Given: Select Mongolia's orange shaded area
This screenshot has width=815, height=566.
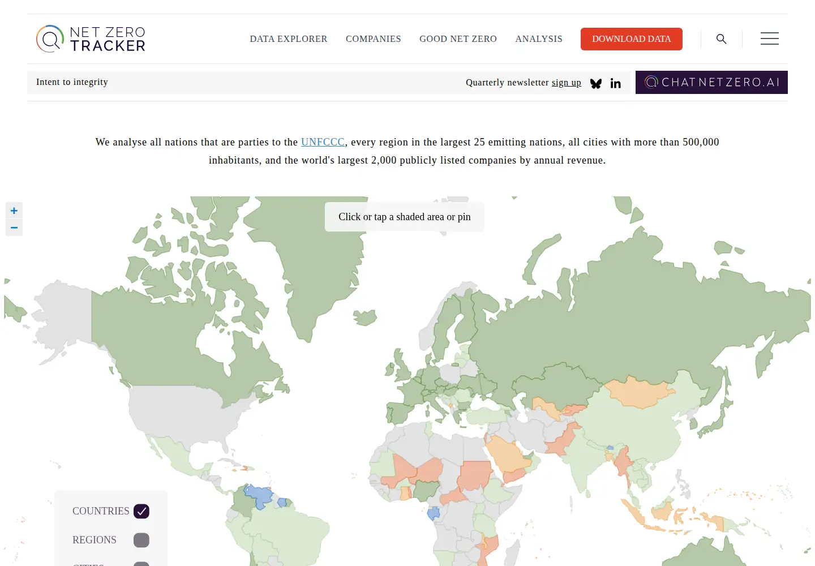Looking at the screenshot, I should [x=640, y=391].
